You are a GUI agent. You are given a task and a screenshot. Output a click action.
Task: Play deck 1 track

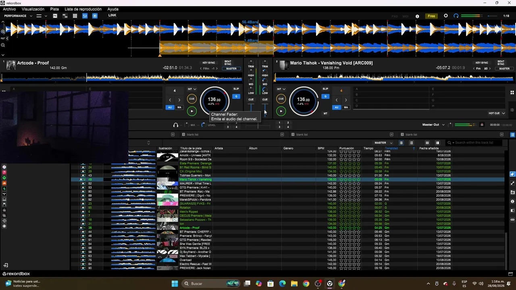point(192,111)
